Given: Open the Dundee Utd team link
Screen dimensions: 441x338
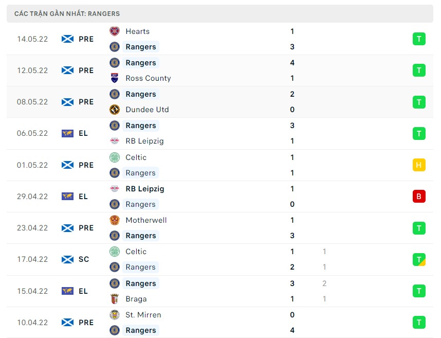Looking at the screenshot, I should click(x=147, y=110).
